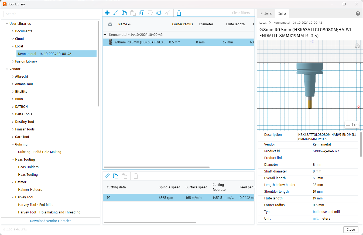This screenshot has height=235, width=363.
Task: Edit the P2 cutting data preset with pencil
Action: click(x=107, y=176)
